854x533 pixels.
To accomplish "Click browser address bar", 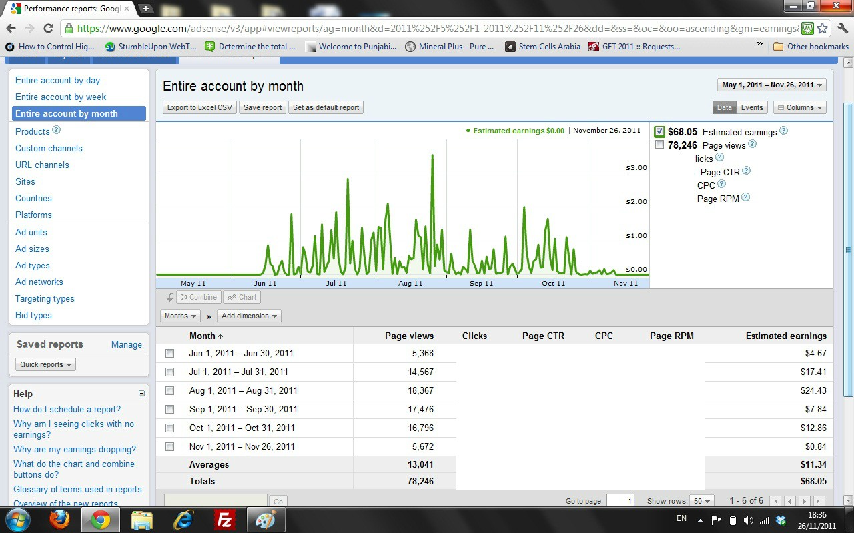I will coord(437,29).
